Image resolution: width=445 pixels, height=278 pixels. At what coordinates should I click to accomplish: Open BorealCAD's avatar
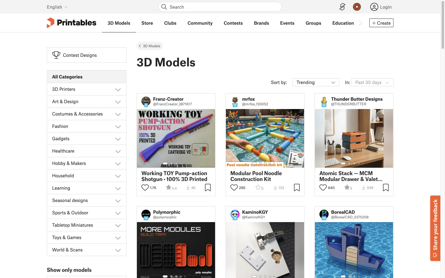324,214
